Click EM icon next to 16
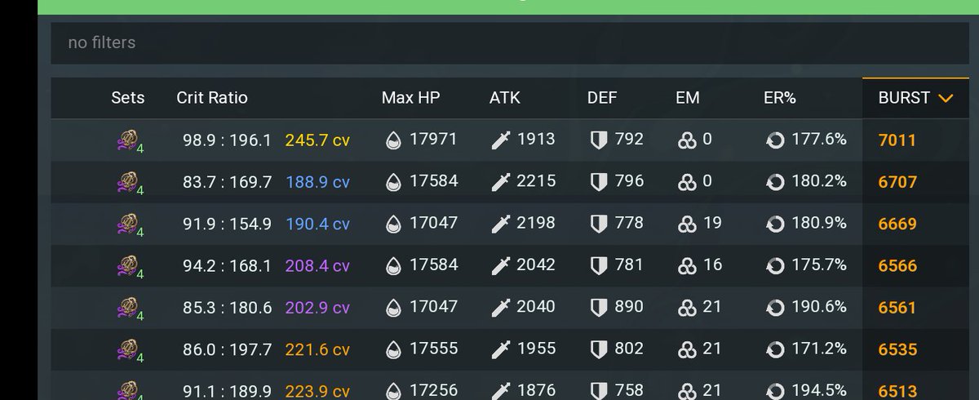979x400 pixels. pyautogui.click(x=687, y=266)
